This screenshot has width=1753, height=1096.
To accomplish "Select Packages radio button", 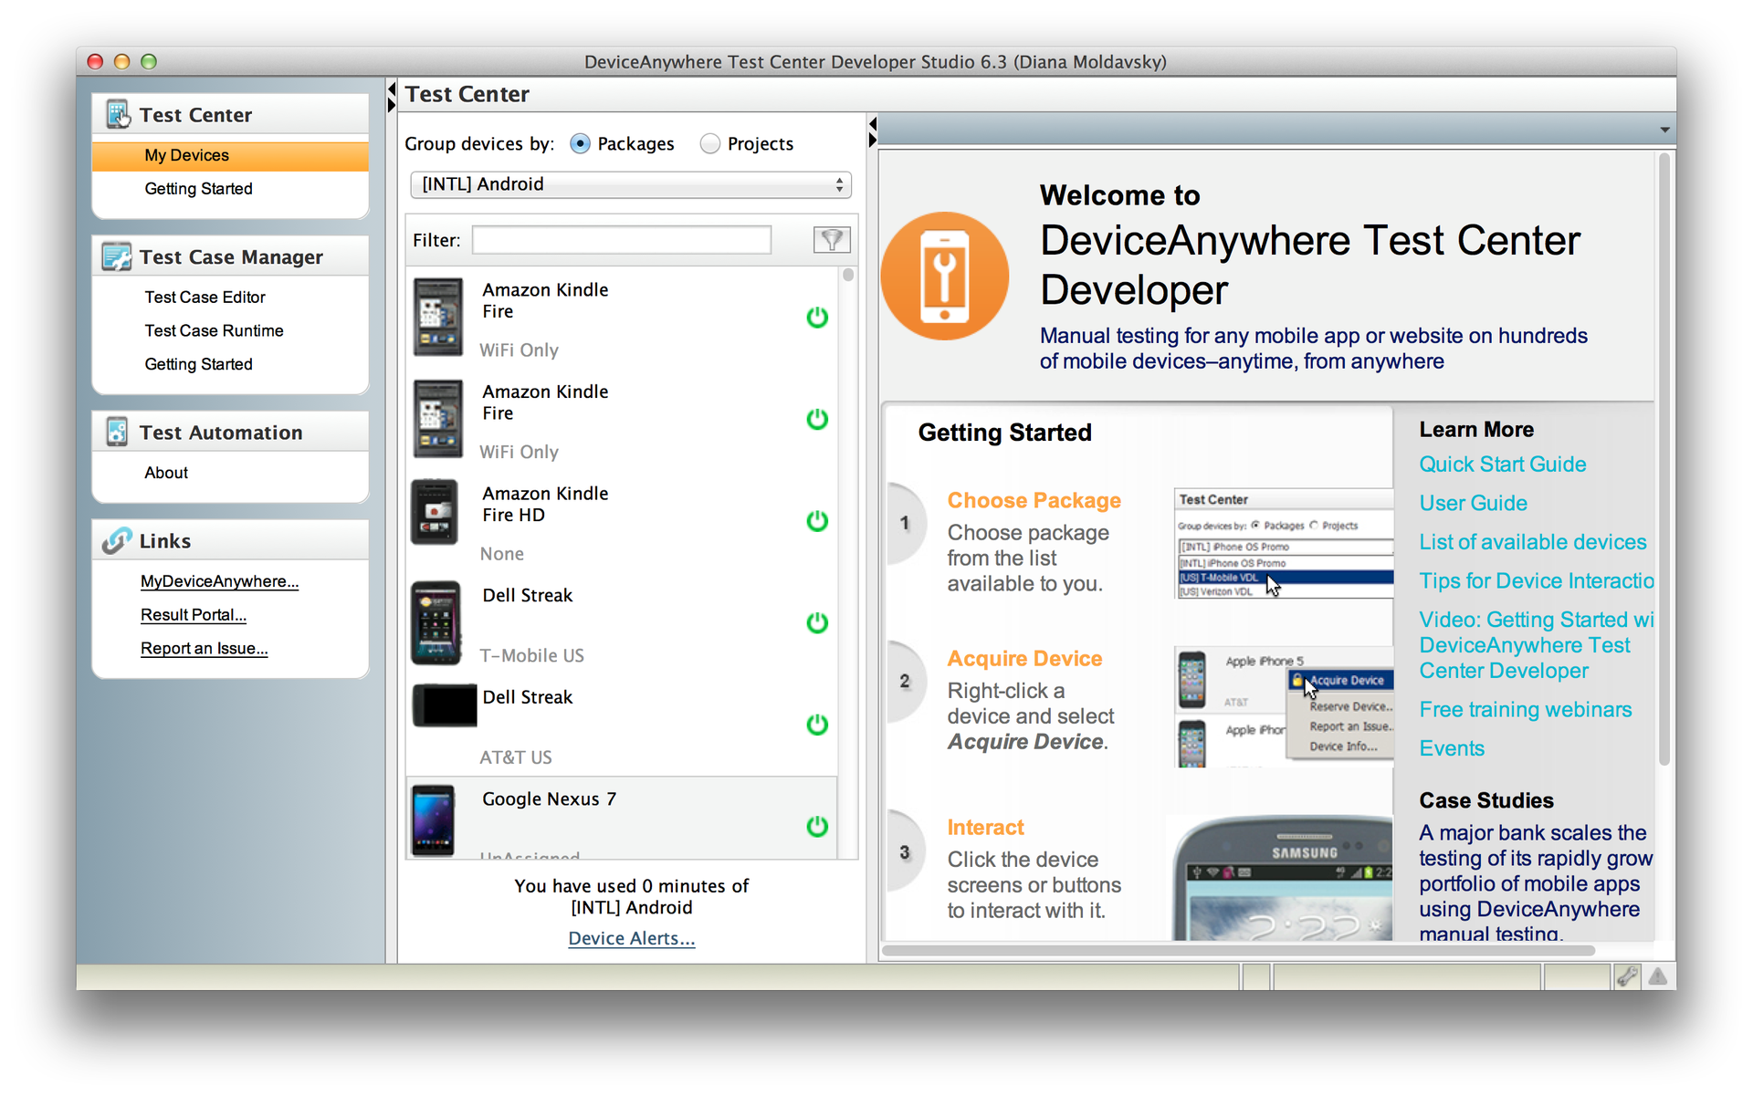I will click(580, 143).
